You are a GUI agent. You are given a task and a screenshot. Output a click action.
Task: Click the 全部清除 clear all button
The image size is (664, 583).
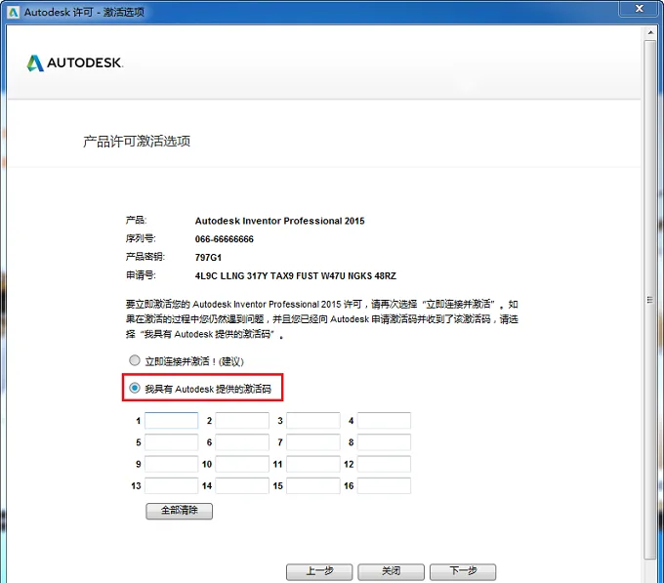(x=179, y=511)
